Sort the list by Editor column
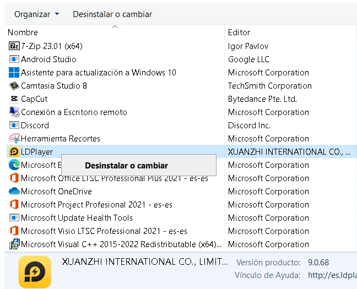 pos(239,32)
